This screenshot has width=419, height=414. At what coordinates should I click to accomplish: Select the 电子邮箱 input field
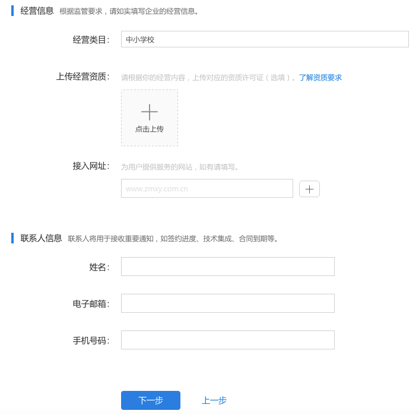(228, 303)
